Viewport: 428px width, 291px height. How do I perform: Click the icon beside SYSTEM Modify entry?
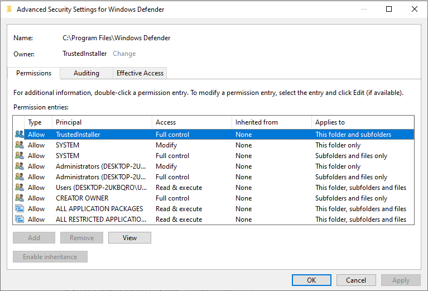[x=20, y=145]
